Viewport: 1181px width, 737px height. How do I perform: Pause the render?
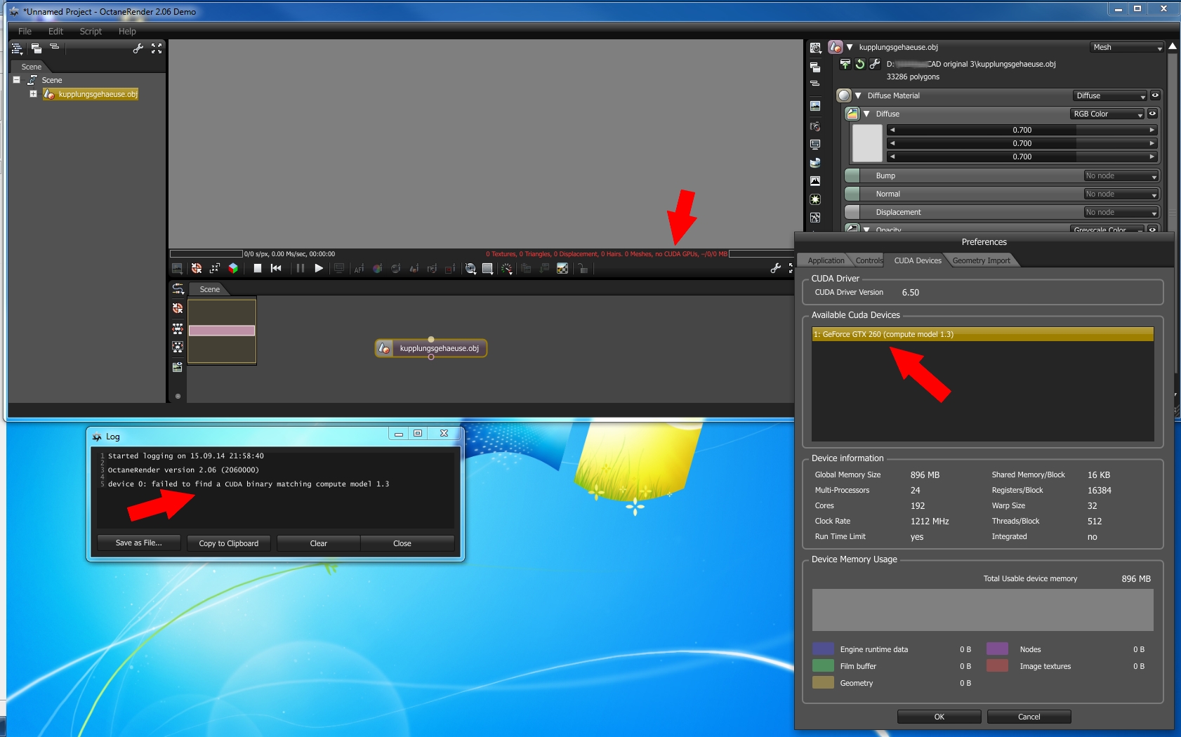click(x=301, y=268)
